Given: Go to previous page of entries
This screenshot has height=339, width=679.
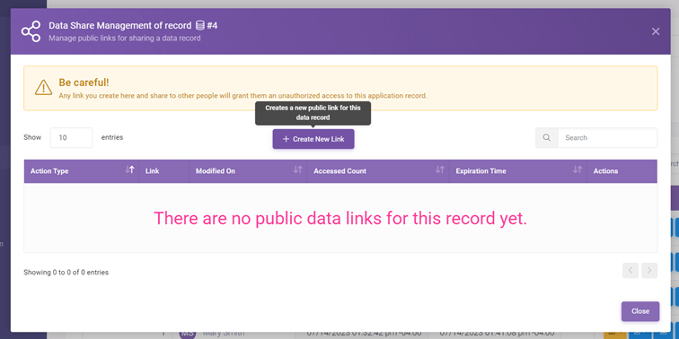Looking at the screenshot, I should [630, 271].
